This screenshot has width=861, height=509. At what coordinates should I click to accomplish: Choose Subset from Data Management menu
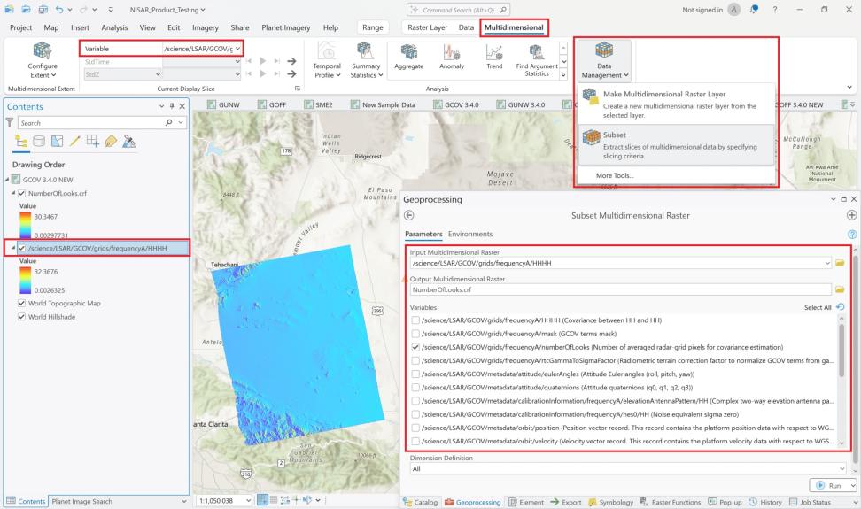click(677, 145)
